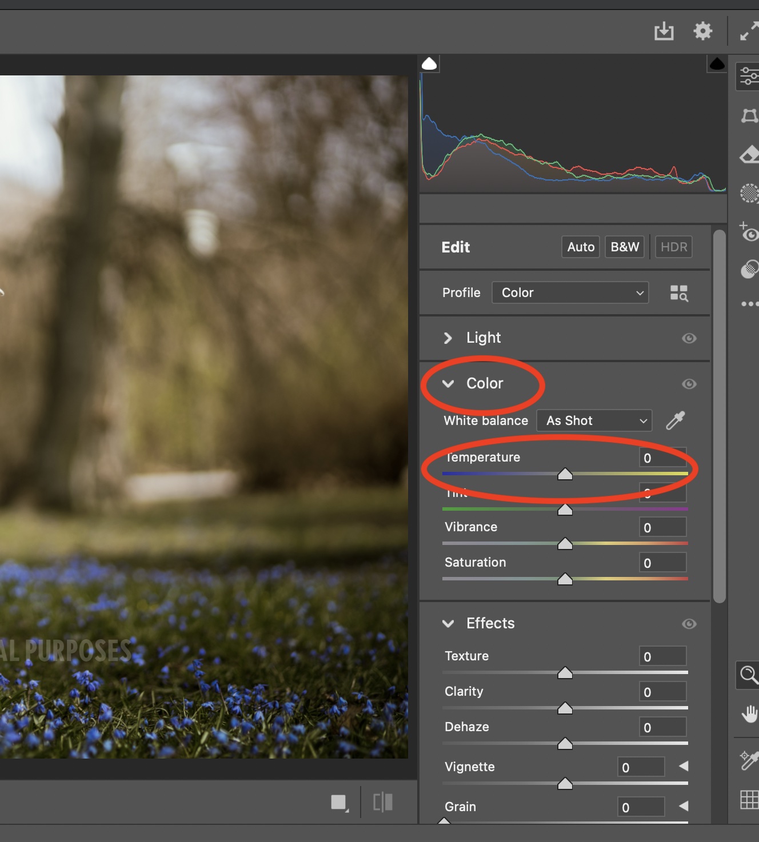Click the B&W button
This screenshot has width=759, height=842.
625,247
